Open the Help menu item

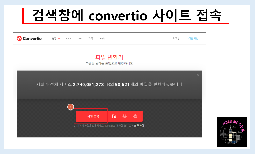pyautogui.click(x=102, y=39)
